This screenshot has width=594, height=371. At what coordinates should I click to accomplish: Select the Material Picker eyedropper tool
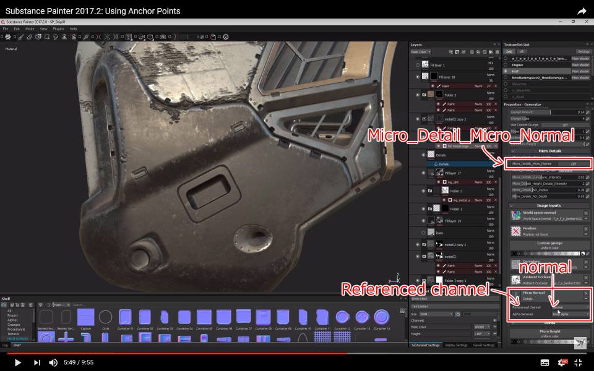click(x=86, y=36)
